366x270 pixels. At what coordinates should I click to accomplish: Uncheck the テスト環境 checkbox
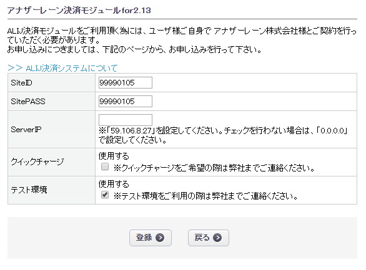point(105,195)
